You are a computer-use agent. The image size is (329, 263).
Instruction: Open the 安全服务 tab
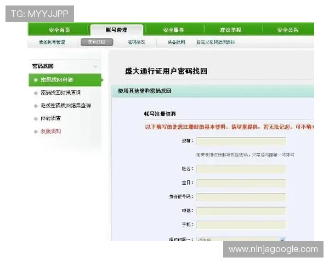click(174, 30)
